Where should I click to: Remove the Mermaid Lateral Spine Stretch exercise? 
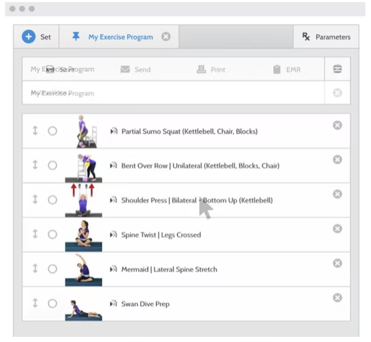[337, 263]
